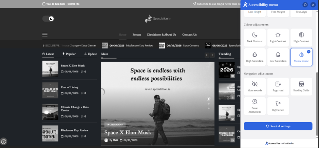Click the trending thumbnail numbered 13

(227, 134)
